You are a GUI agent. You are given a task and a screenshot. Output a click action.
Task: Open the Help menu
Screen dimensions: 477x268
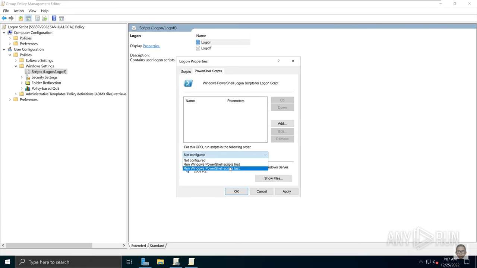(x=45, y=11)
